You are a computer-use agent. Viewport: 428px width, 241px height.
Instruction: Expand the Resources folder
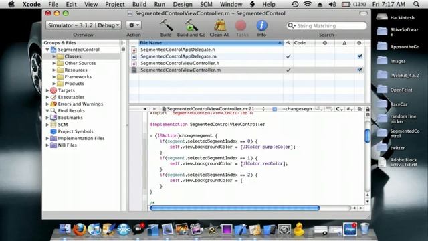(54, 70)
